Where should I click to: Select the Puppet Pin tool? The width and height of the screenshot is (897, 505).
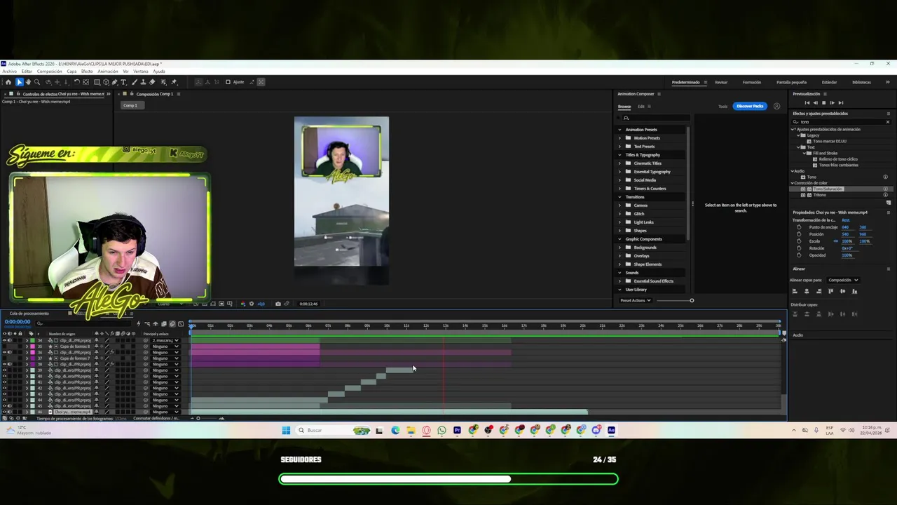click(174, 82)
